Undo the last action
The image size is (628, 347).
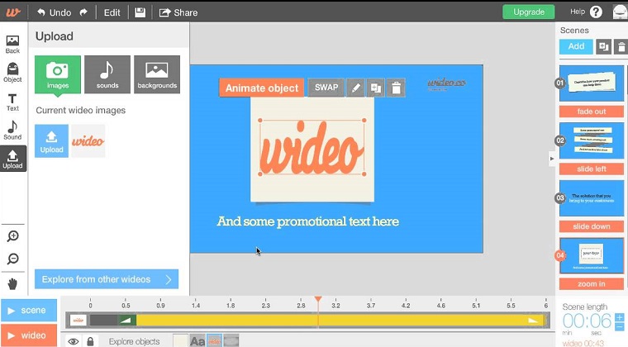pyautogui.click(x=54, y=12)
